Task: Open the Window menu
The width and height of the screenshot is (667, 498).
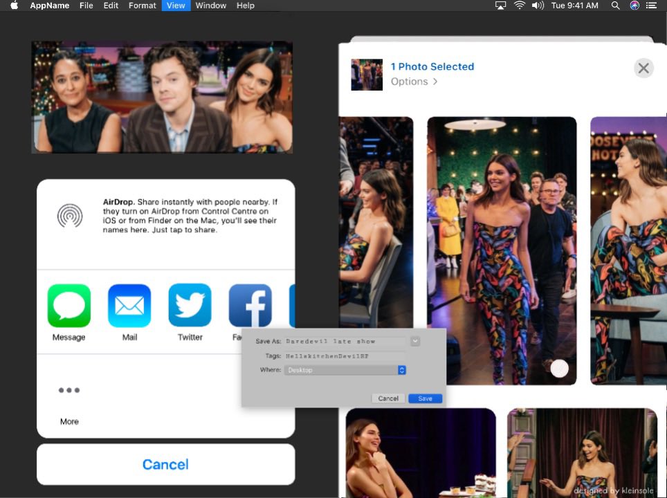Action: 210,6
